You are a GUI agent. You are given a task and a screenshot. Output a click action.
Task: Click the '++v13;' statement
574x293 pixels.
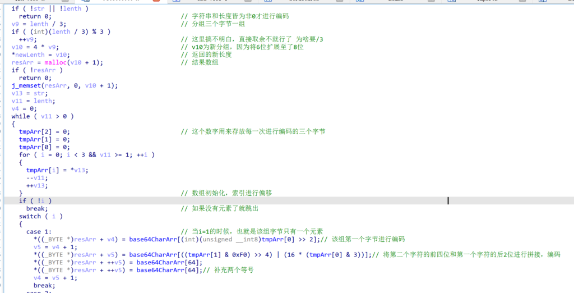pyautogui.click(x=37, y=186)
